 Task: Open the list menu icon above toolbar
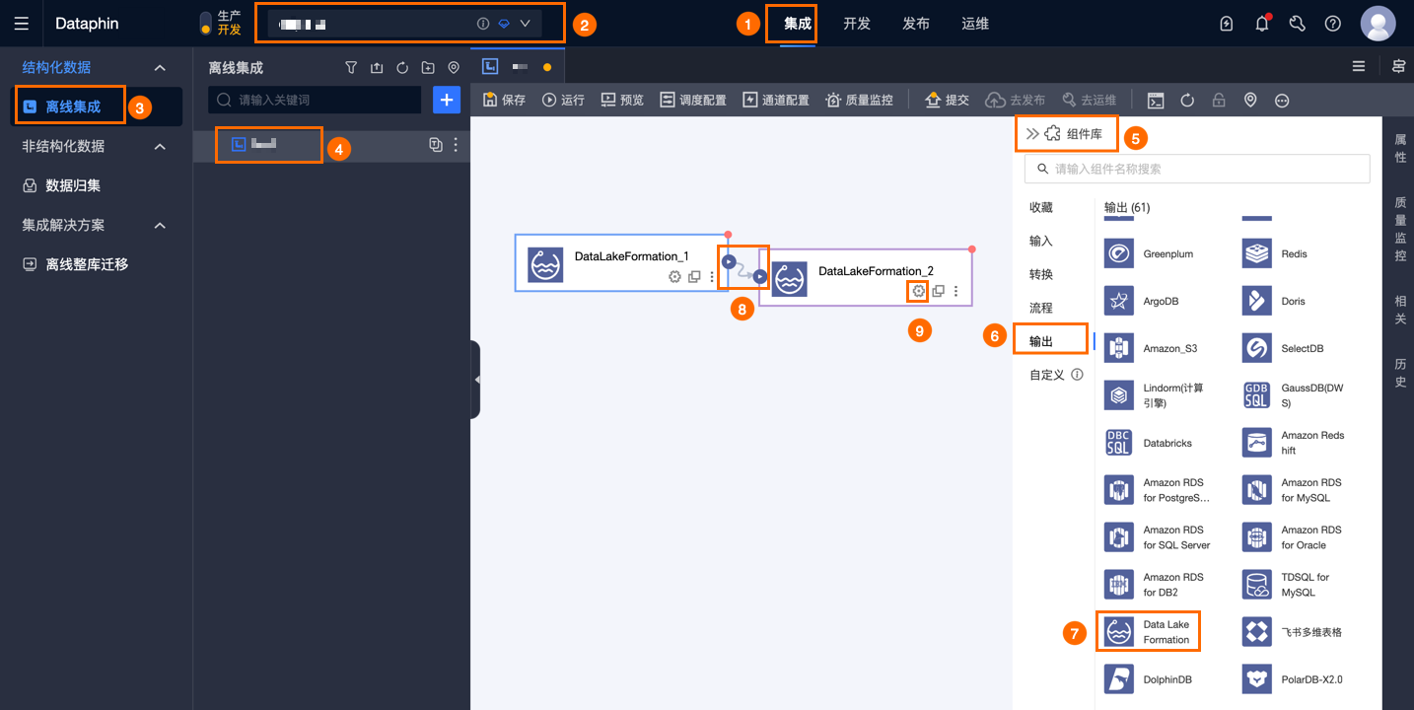click(x=1359, y=66)
